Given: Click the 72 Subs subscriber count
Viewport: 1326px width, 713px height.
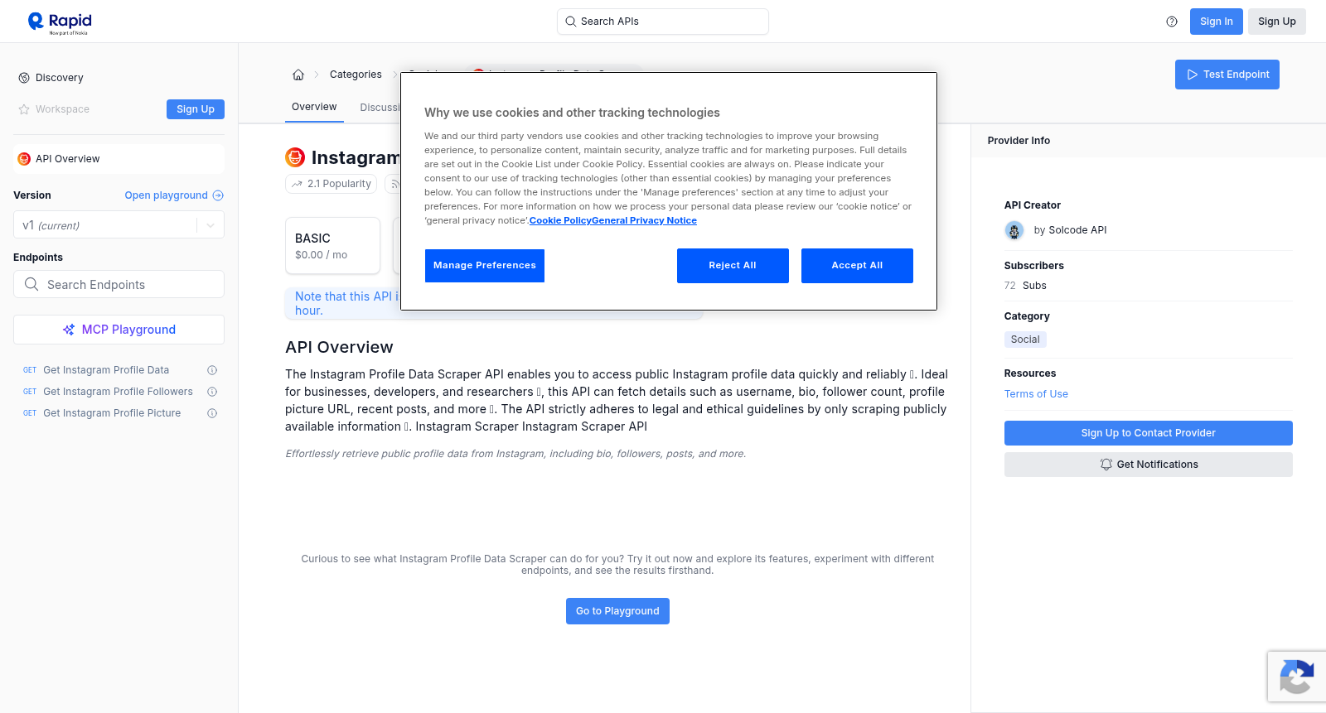Looking at the screenshot, I should pyautogui.click(x=1025, y=286).
